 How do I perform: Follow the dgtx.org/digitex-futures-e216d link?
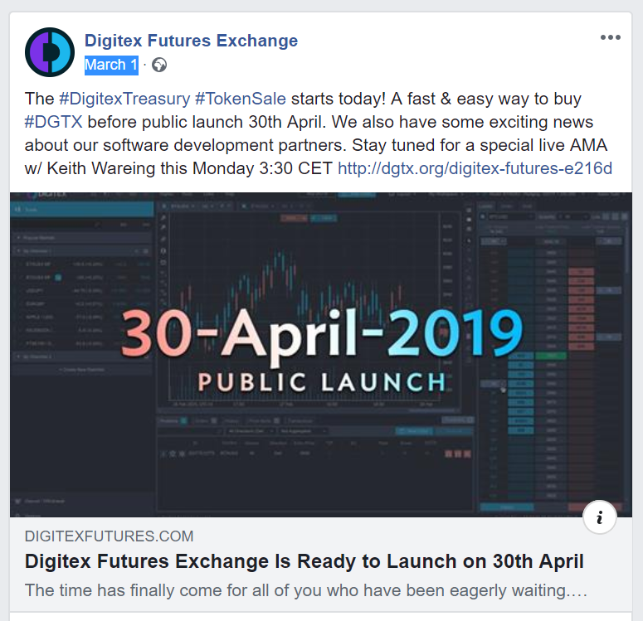[475, 168]
